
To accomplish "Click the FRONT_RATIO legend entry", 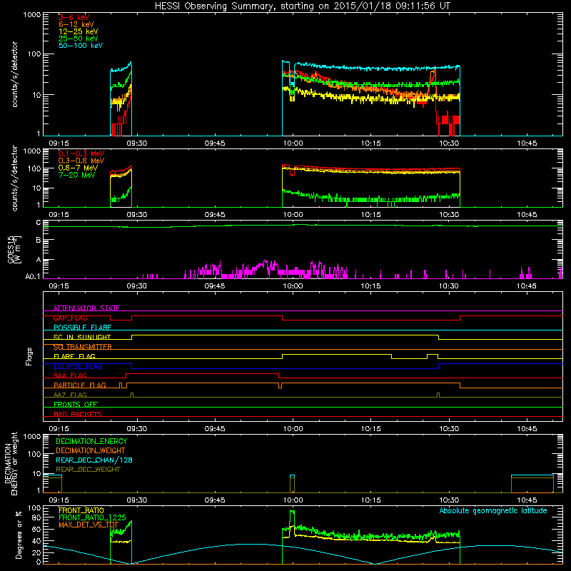I will (x=81, y=510).
